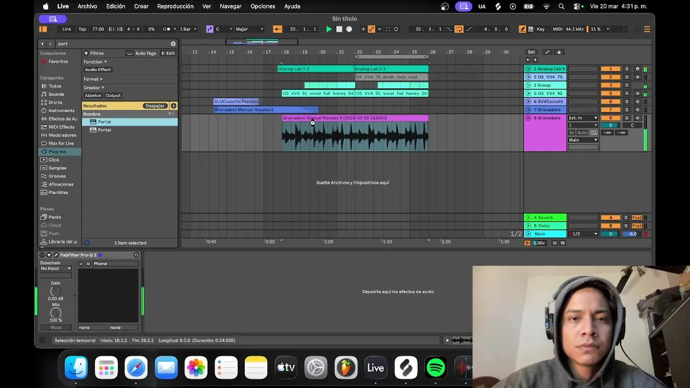Toggle Draw Mode pencil icon

coord(522,29)
